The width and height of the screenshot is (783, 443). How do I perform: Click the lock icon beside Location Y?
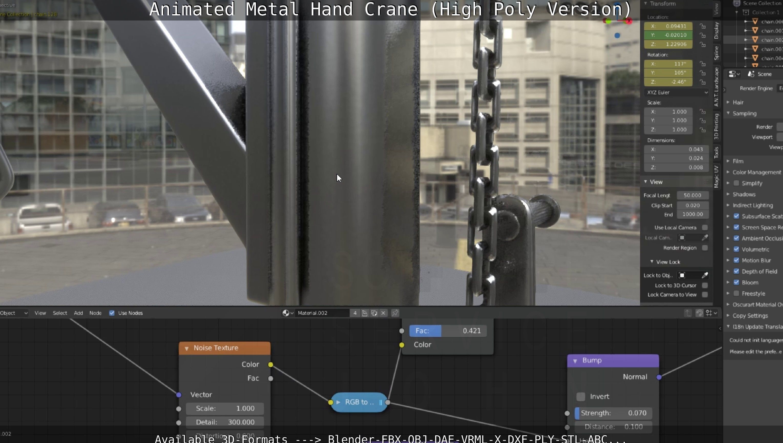(x=703, y=35)
